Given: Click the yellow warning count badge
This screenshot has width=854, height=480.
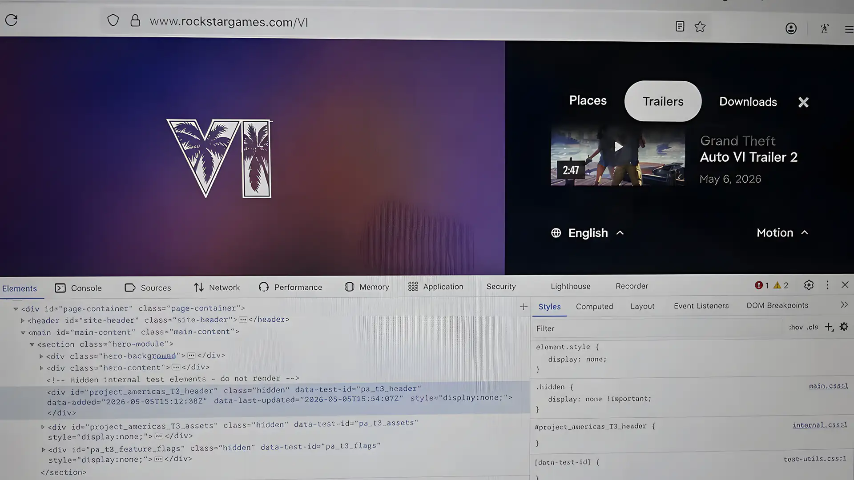Looking at the screenshot, I should click(781, 285).
